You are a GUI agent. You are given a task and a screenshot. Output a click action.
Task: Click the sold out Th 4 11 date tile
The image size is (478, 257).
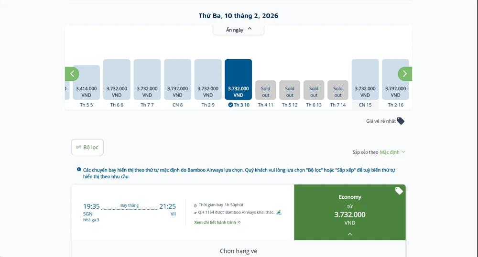[x=266, y=90]
